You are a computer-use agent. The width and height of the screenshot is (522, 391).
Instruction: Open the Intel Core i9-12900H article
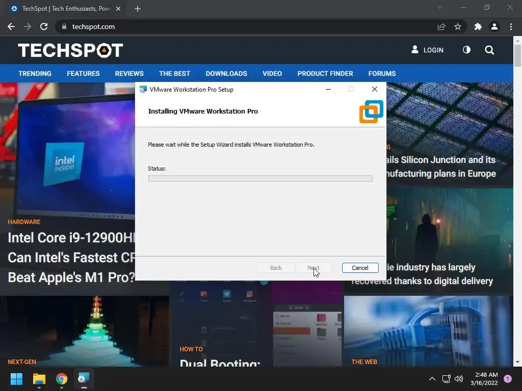pyautogui.click(x=71, y=257)
